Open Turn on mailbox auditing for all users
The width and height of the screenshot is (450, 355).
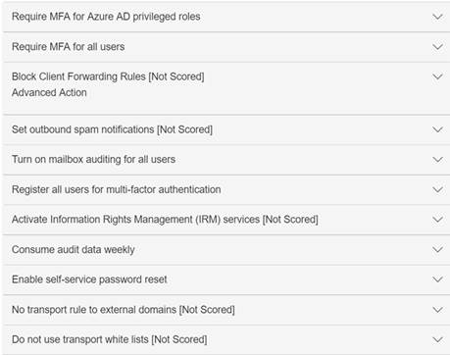point(94,160)
